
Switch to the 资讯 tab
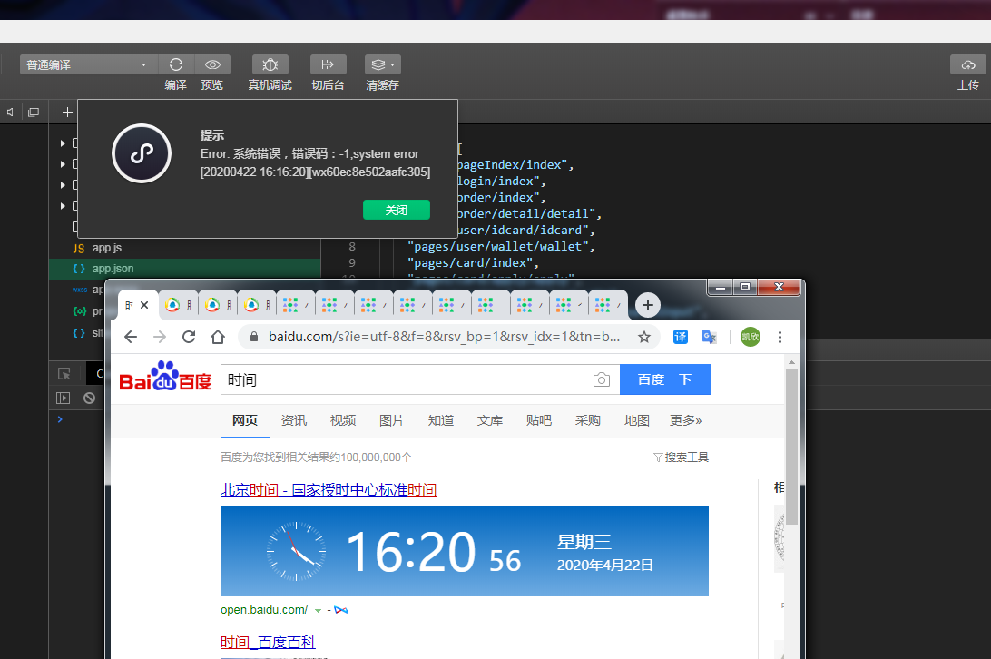point(294,420)
